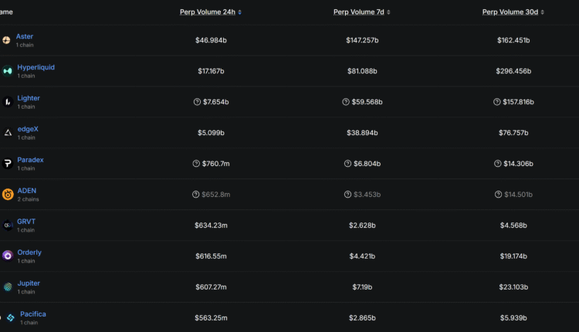Open the Pacifica protocol link
579x332 pixels.
tap(33, 314)
